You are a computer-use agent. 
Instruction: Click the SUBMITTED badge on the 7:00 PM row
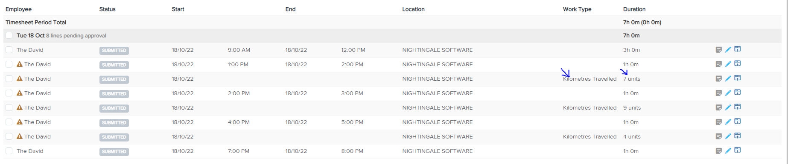[x=114, y=152]
